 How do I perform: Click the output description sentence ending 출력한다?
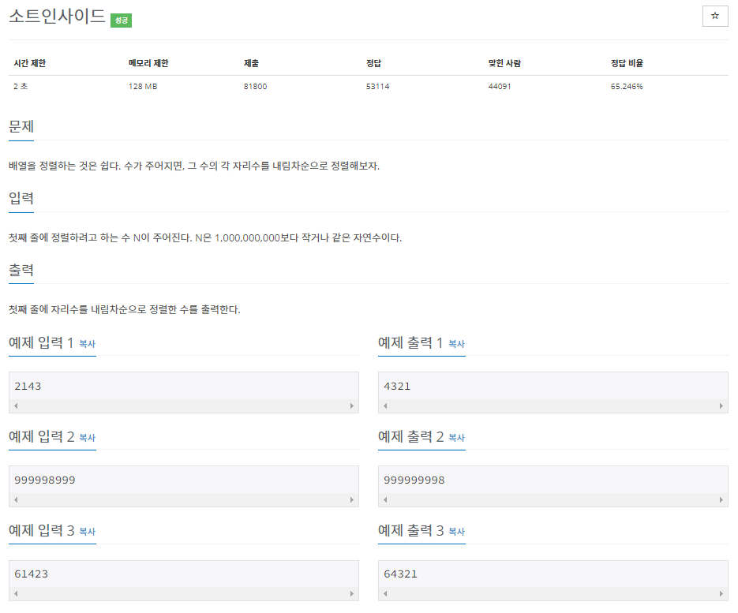(125, 309)
